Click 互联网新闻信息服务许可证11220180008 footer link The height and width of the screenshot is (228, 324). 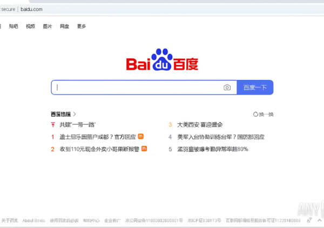click(263, 220)
